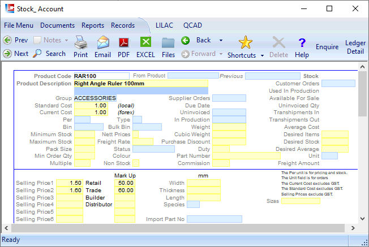The height and width of the screenshot is (247, 369).
Task: Click the Group field ACCESSORIES
Action: tap(95, 98)
